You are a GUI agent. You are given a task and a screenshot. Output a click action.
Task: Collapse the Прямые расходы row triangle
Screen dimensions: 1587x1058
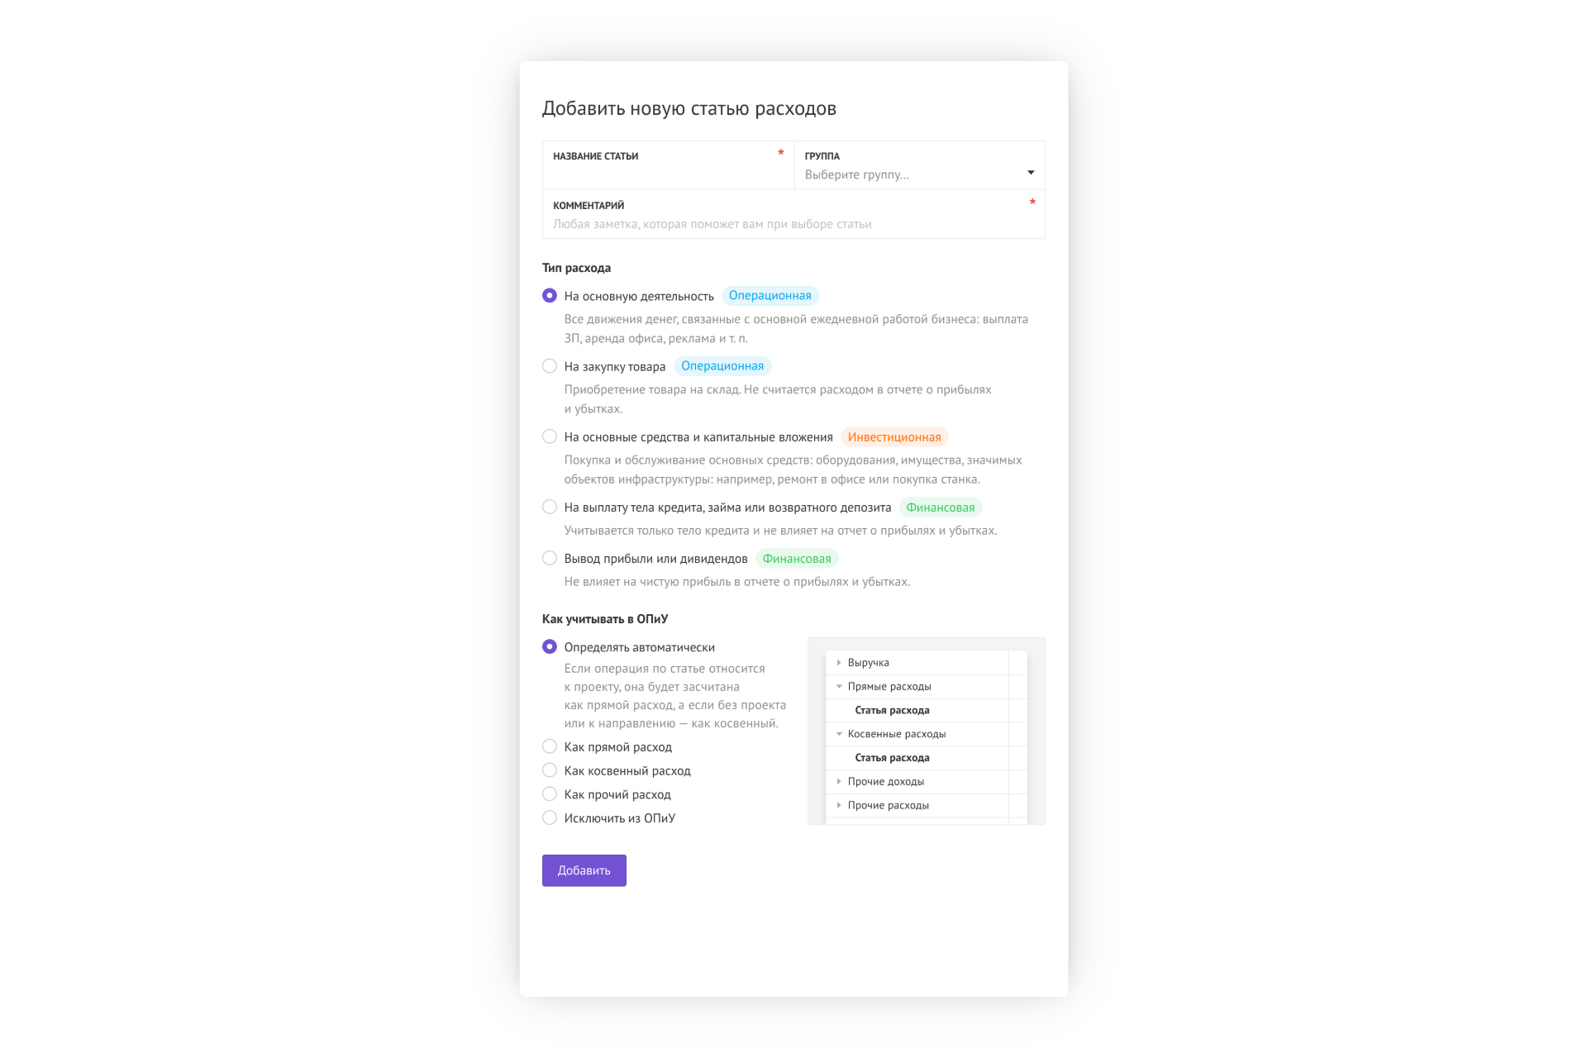(839, 686)
